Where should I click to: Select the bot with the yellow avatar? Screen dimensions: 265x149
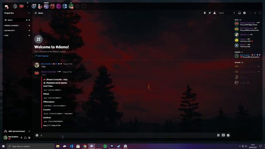[x=247, y=40]
